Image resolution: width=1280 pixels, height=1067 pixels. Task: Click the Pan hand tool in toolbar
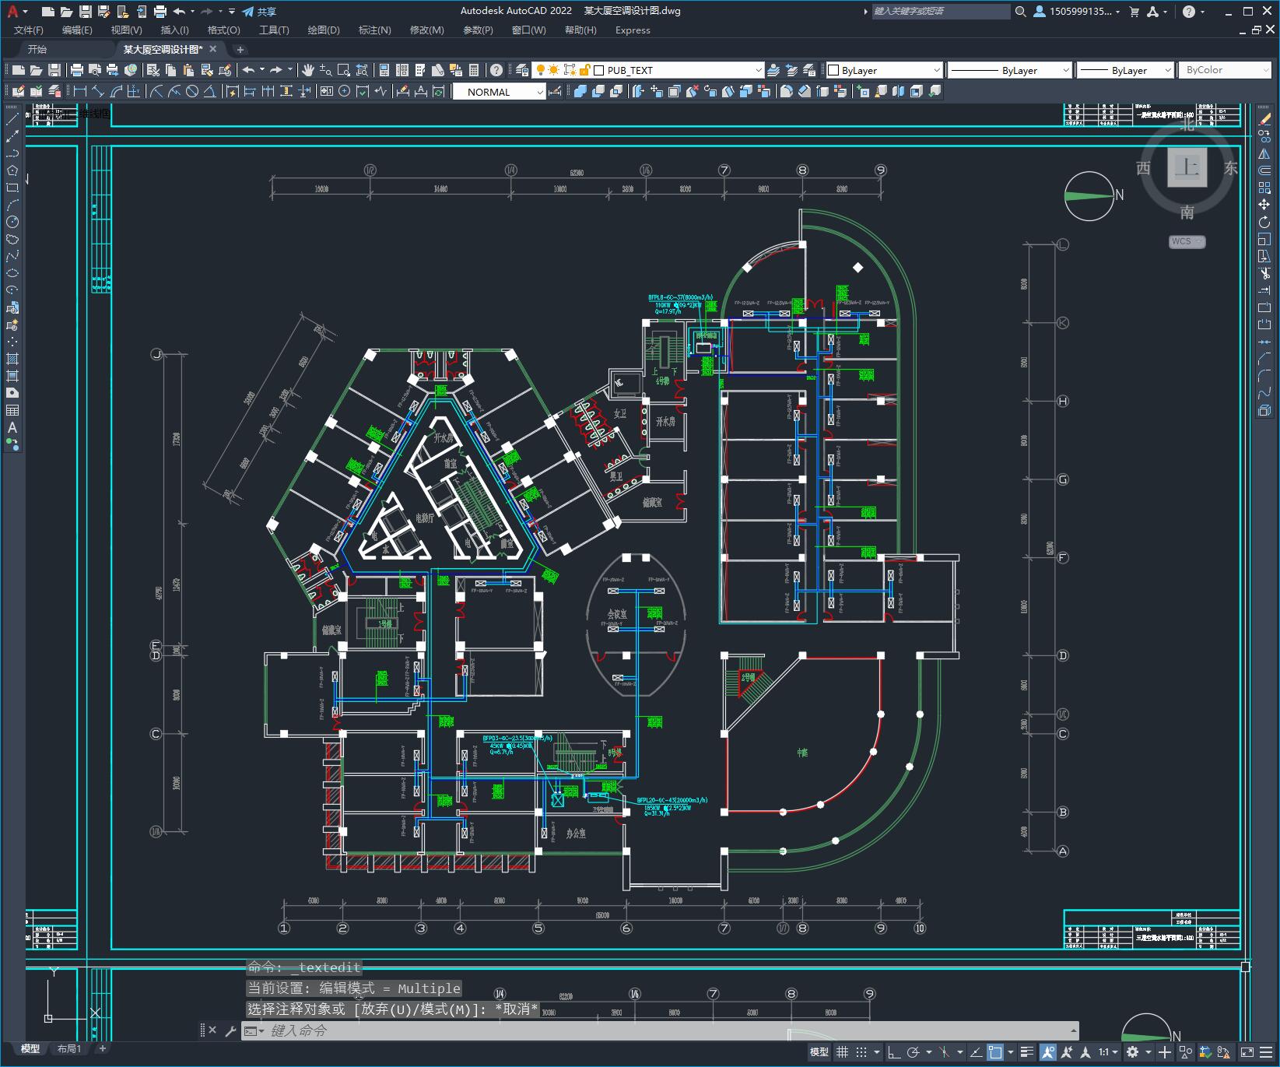[307, 70]
